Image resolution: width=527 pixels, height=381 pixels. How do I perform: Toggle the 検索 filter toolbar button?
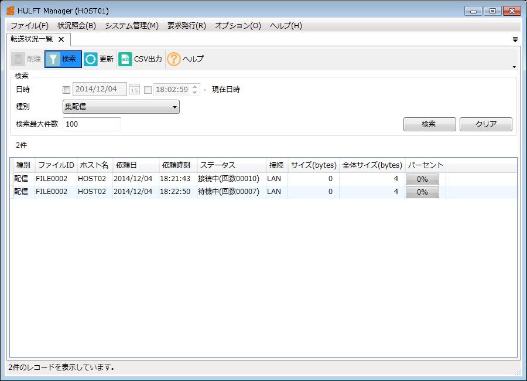[x=63, y=59]
